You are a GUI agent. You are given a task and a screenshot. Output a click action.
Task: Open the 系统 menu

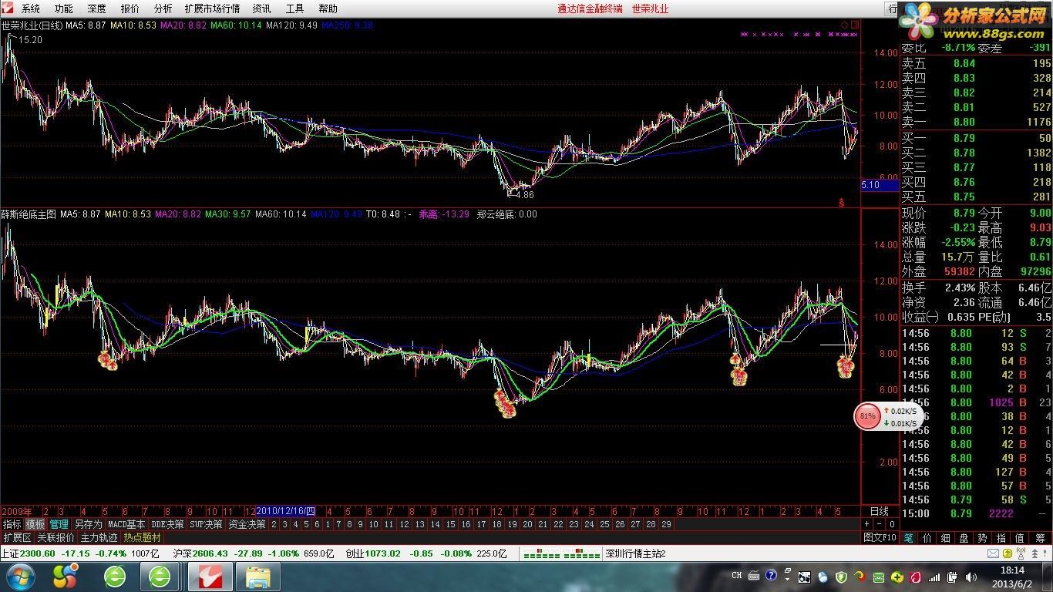[31, 8]
